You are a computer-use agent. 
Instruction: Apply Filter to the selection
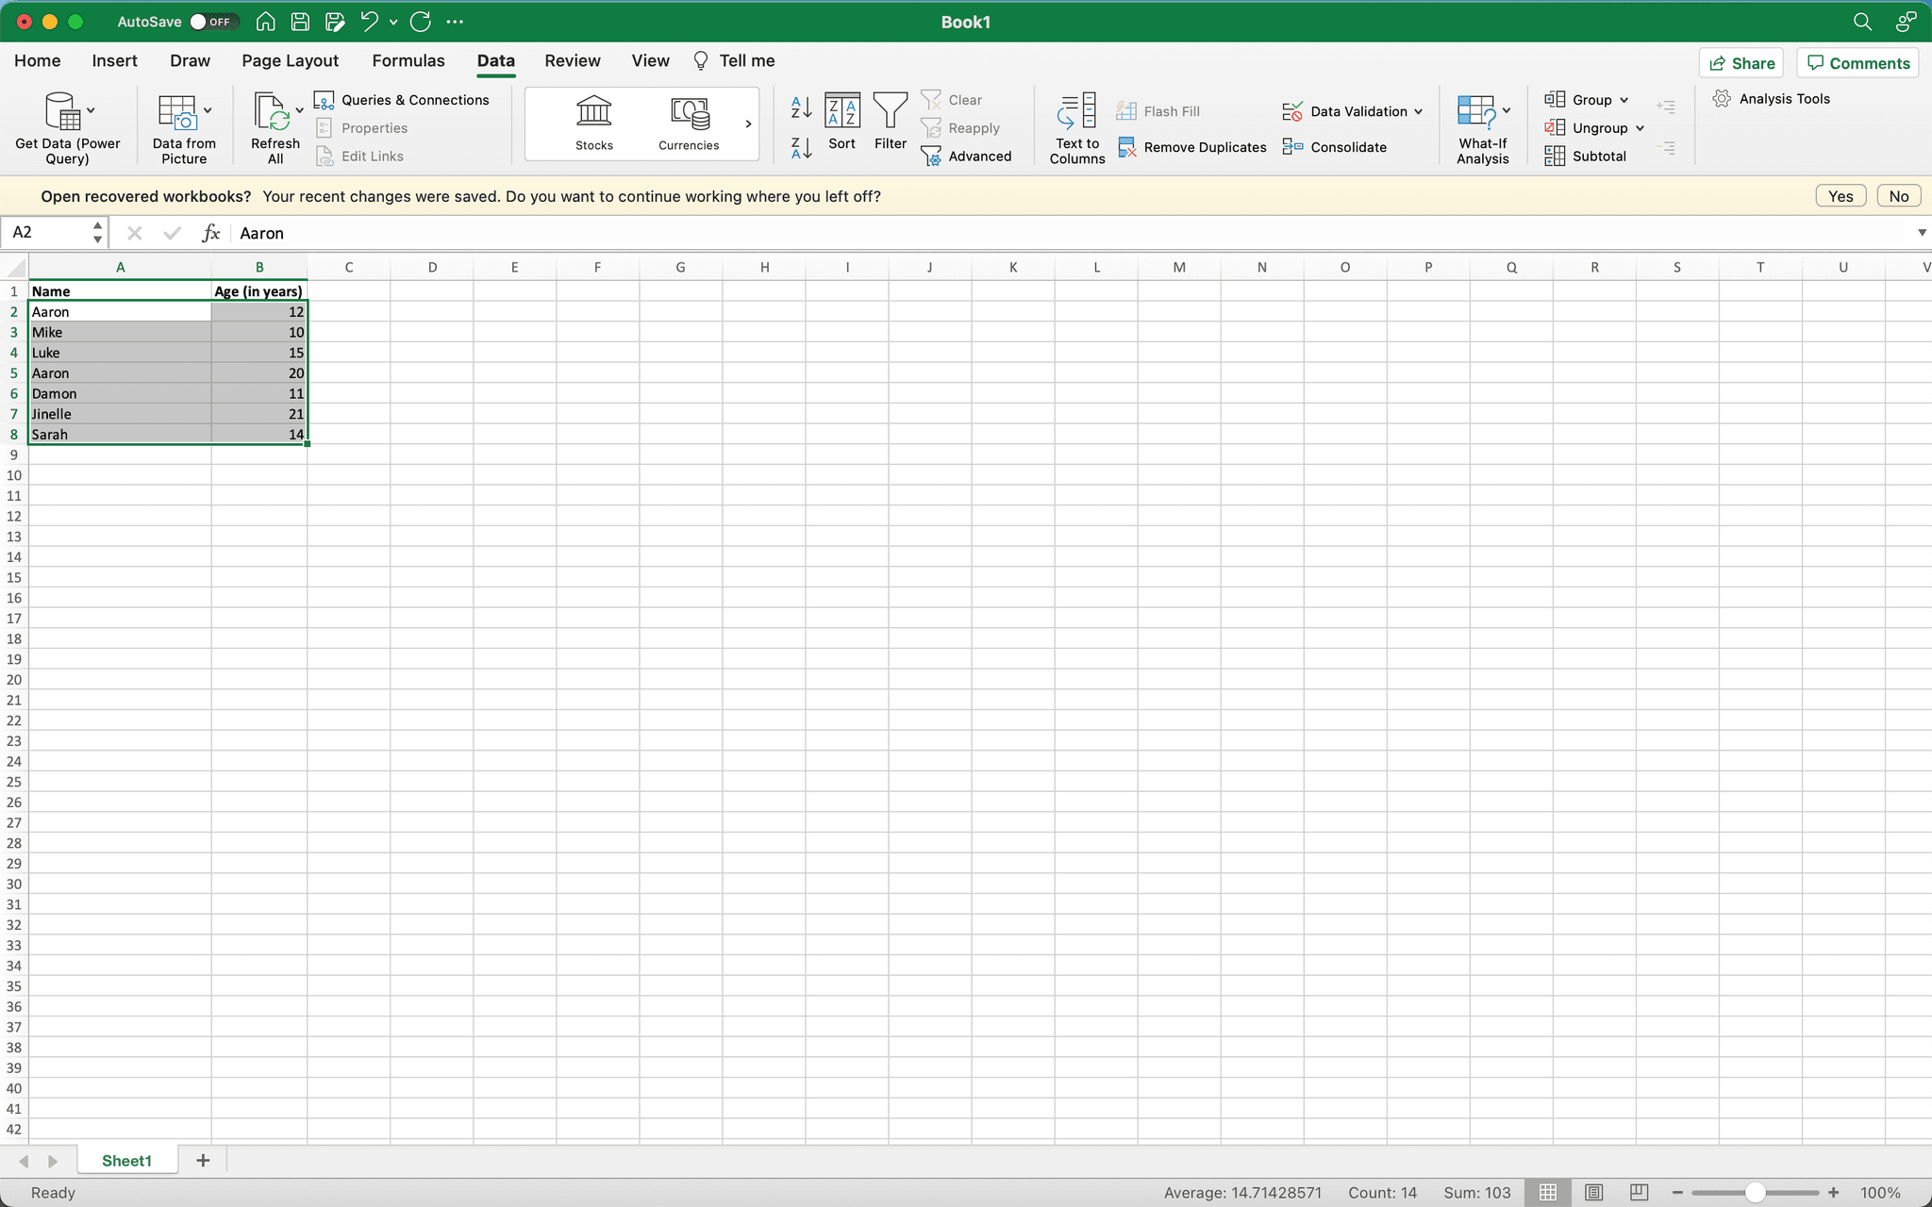click(889, 124)
